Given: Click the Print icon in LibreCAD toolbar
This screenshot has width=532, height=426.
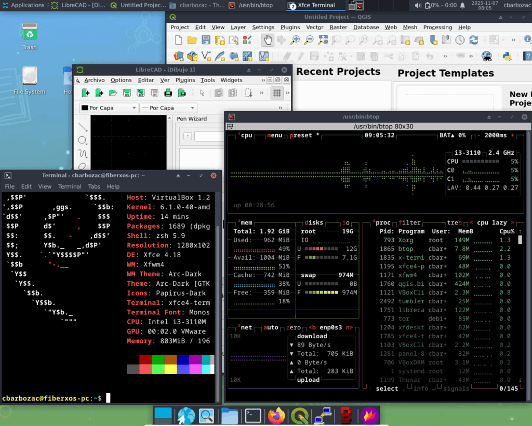Looking at the screenshot, I should tap(168, 93).
